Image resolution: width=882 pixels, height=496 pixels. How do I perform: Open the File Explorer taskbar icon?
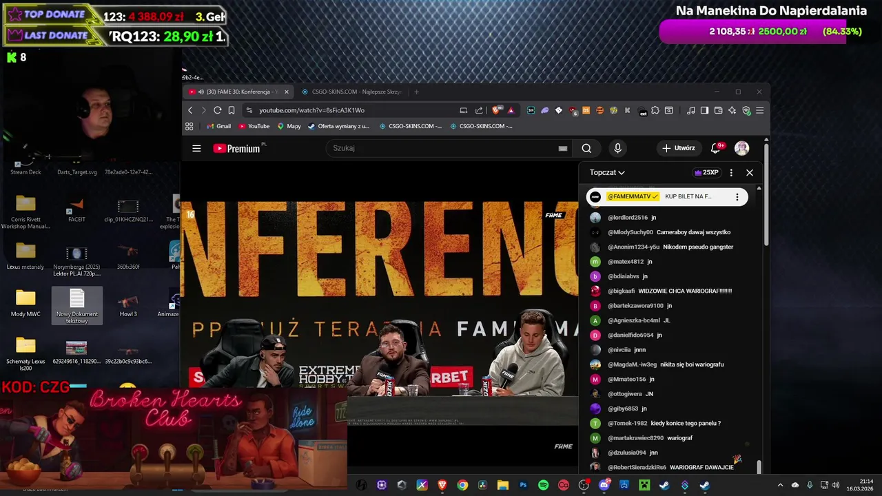[502, 485]
